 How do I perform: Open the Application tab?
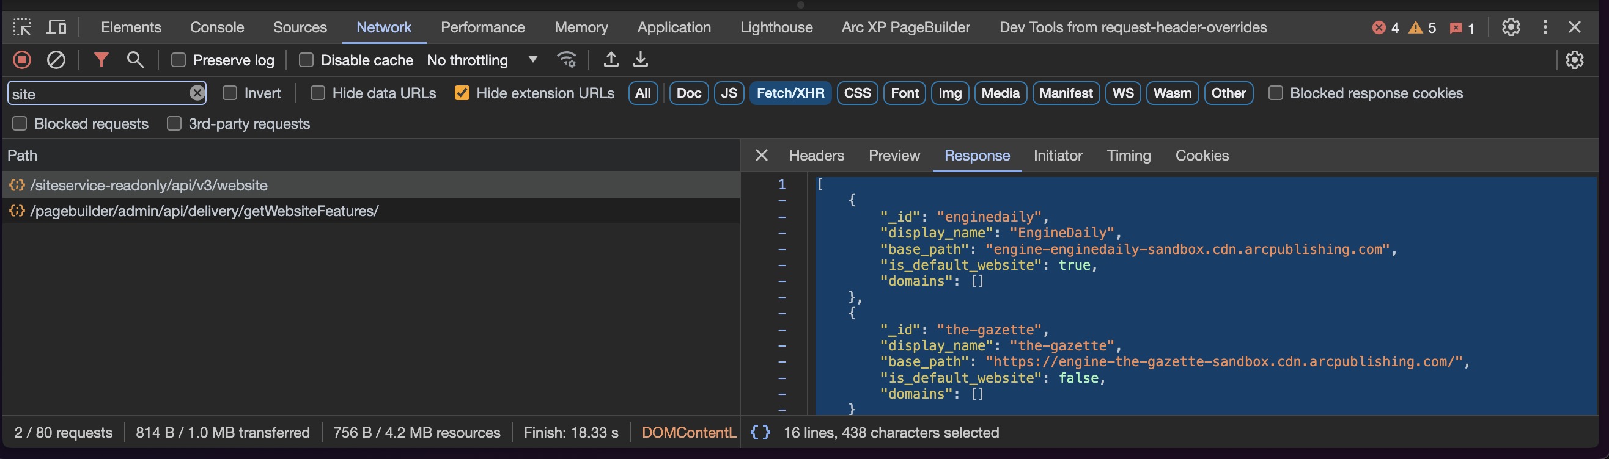pyautogui.click(x=674, y=27)
